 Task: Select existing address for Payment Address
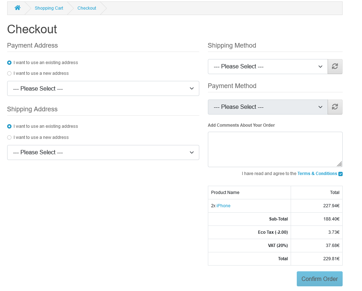pos(9,62)
